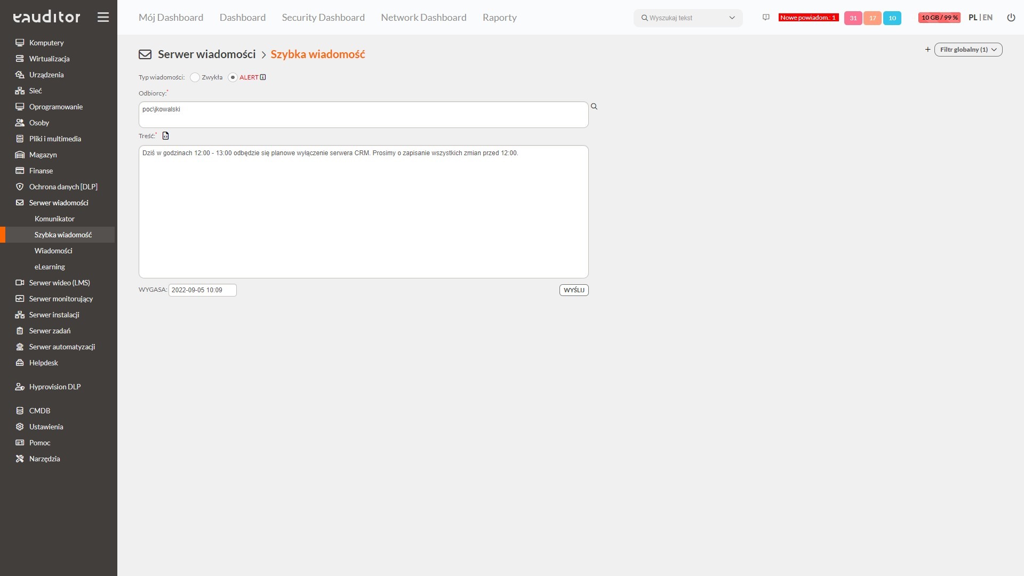Click the Serwer instalacji icon

[x=20, y=315]
